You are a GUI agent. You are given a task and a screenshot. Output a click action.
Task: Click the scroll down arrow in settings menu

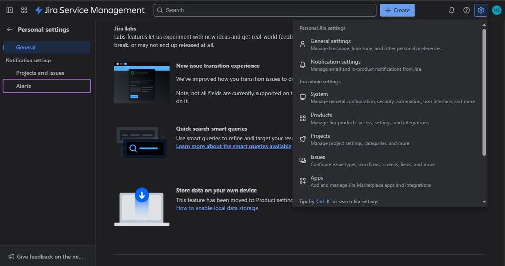tap(484, 202)
